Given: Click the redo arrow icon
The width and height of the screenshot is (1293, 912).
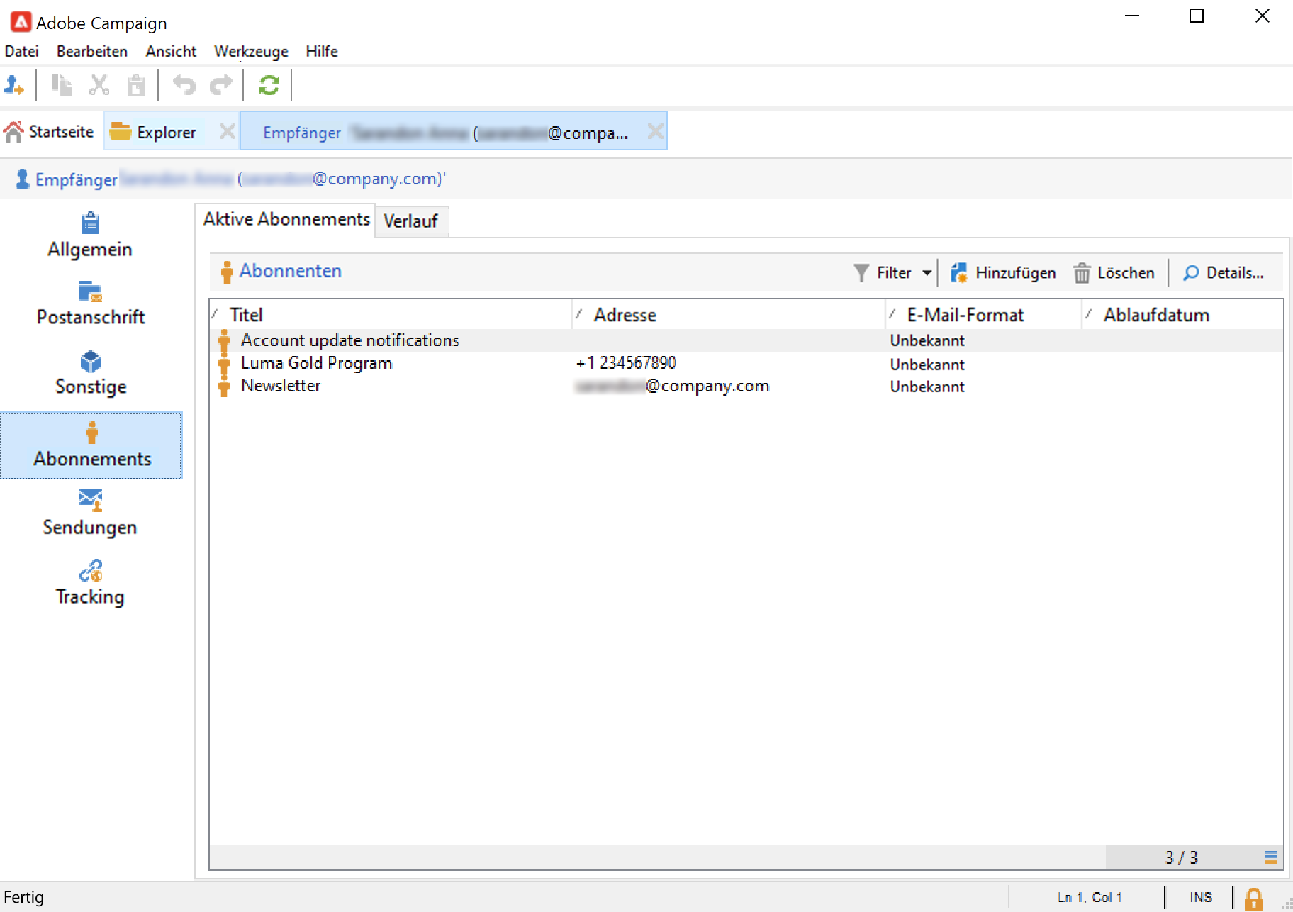Looking at the screenshot, I should tap(221, 86).
